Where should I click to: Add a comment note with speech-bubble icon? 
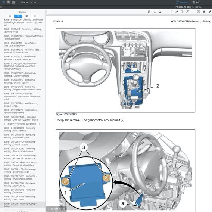pos(199,12)
